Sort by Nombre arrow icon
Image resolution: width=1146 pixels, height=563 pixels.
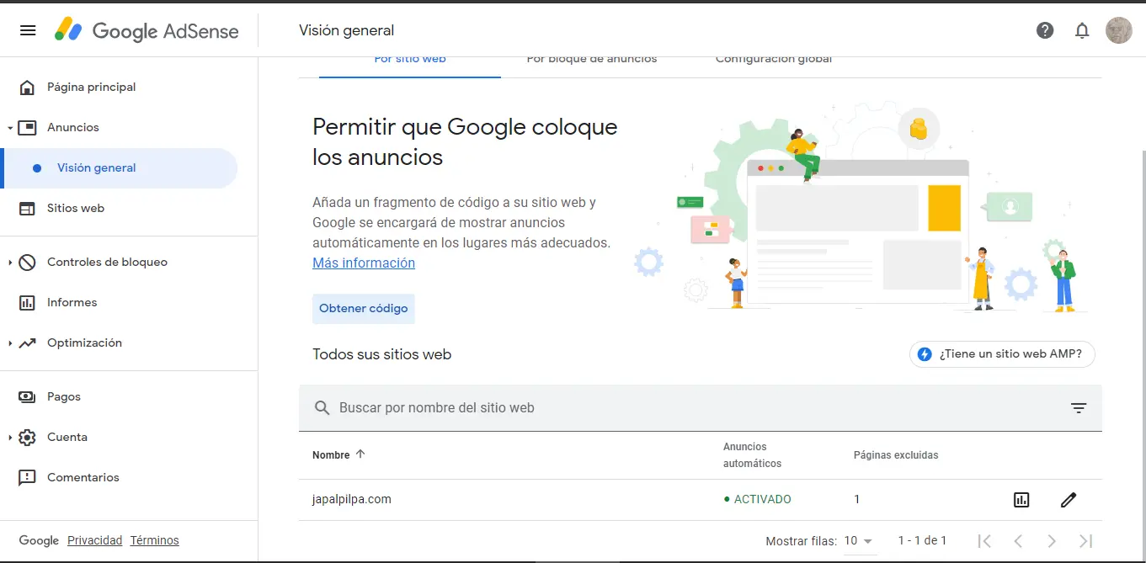[x=360, y=454]
